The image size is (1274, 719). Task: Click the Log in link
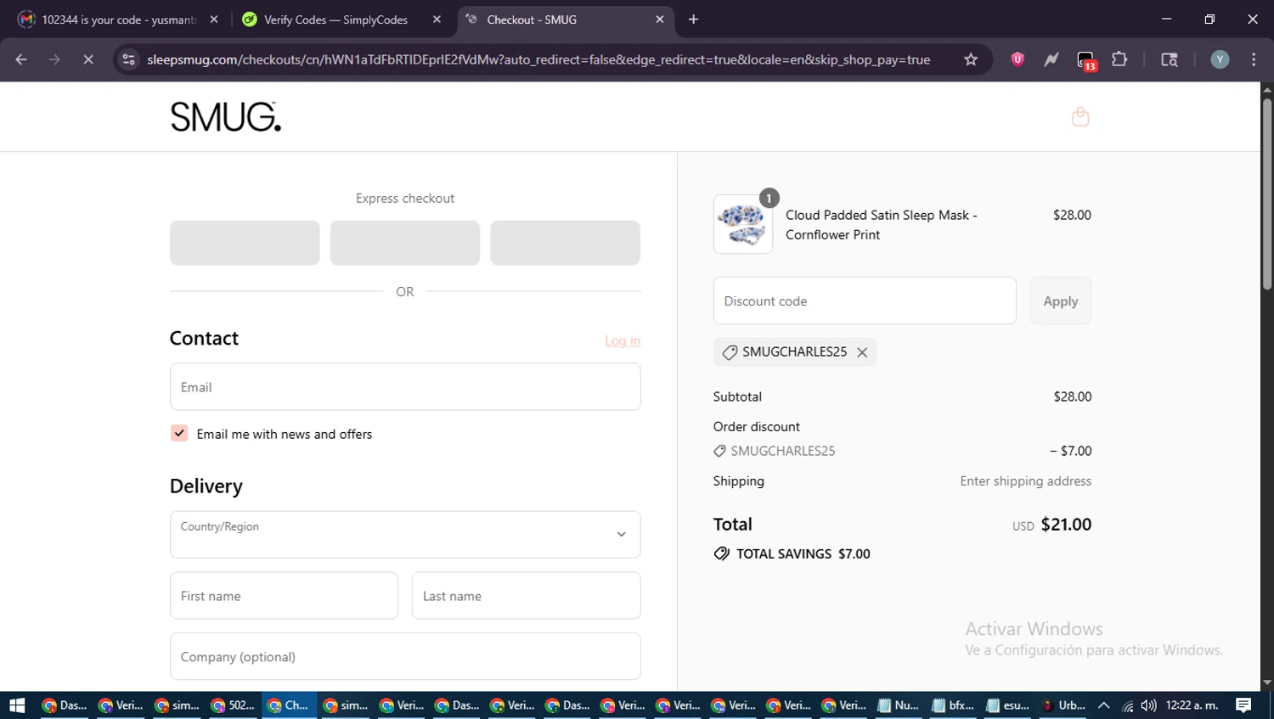[623, 341]
